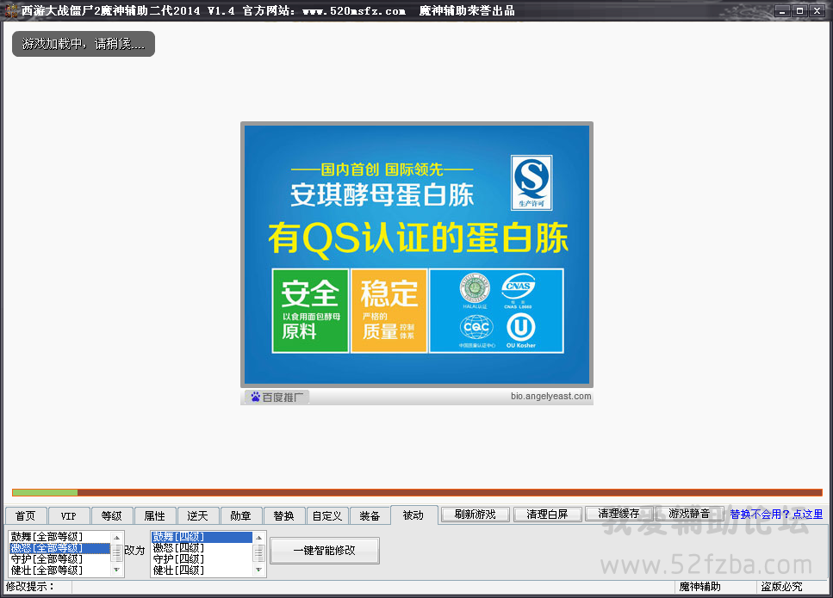Image resolution: width=833 pixels, height=598 pixels.
Task: Click the 刷新游戏 button
Action: pyautogui.click(x=475, y=514)
